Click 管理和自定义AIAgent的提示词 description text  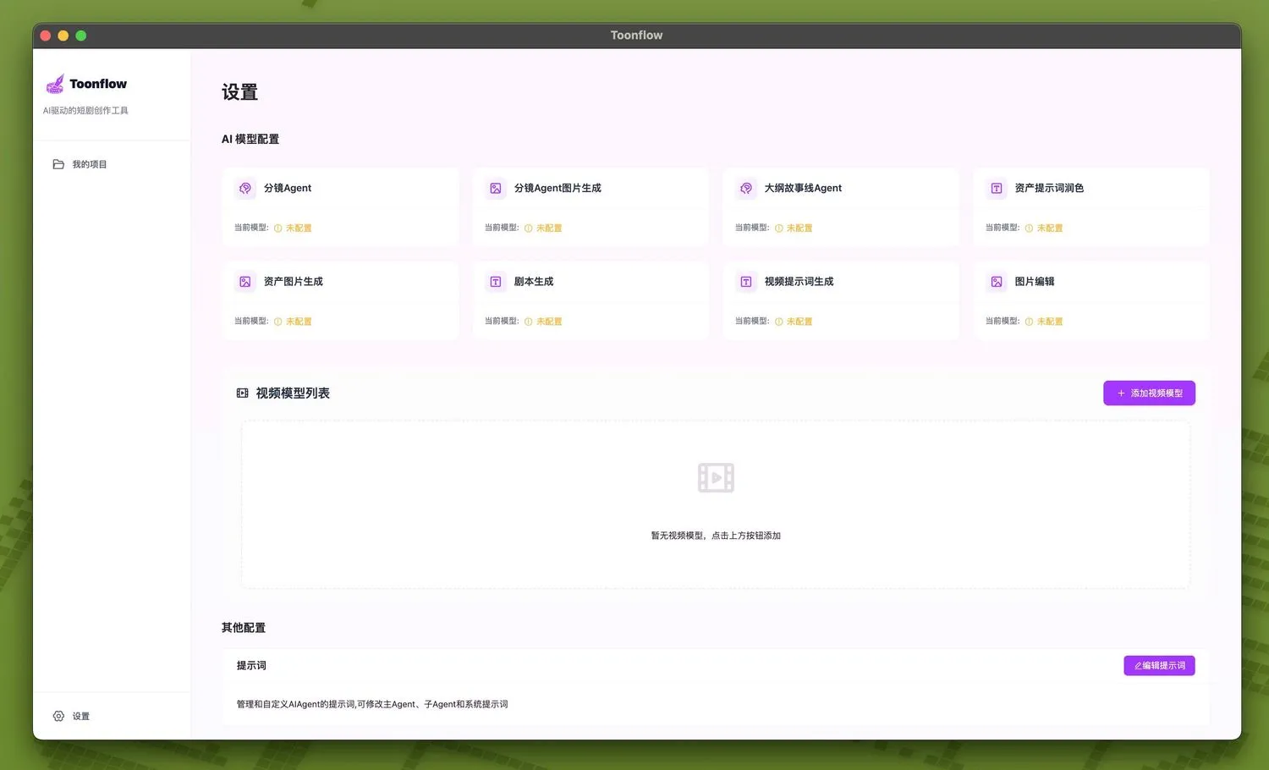click(x=372, y=704)
